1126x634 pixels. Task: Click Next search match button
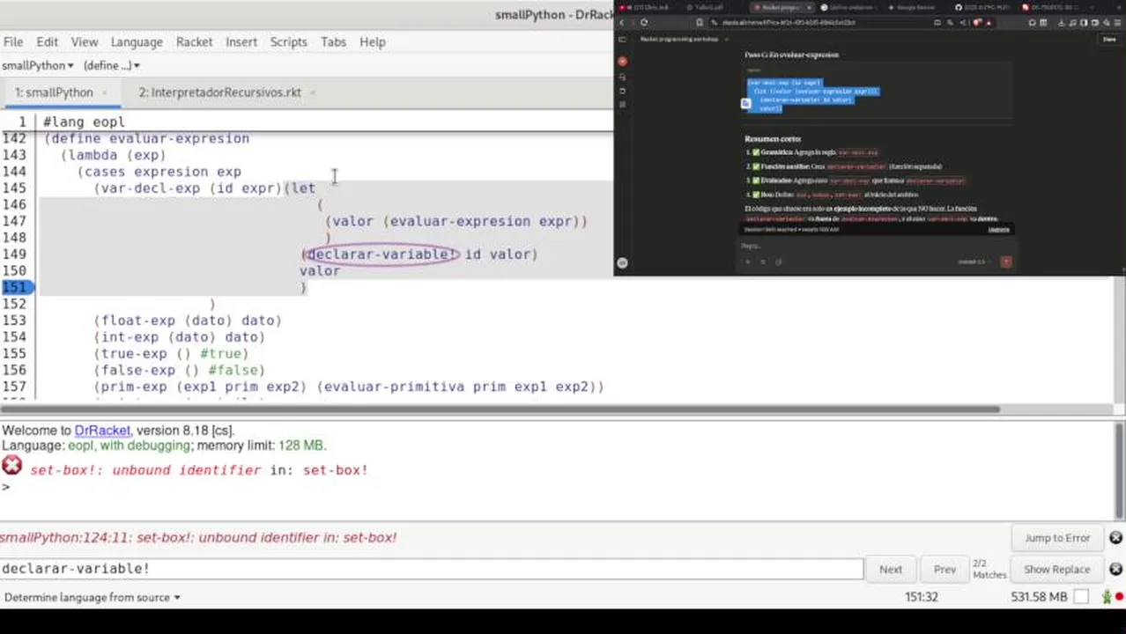pyautogui.click(x=891, y=569)
